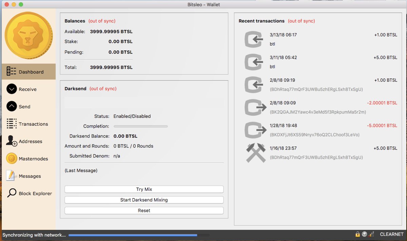407x241 pixels.
Task: Click the Recent transactions heading
Action: (x=261, y=21)
